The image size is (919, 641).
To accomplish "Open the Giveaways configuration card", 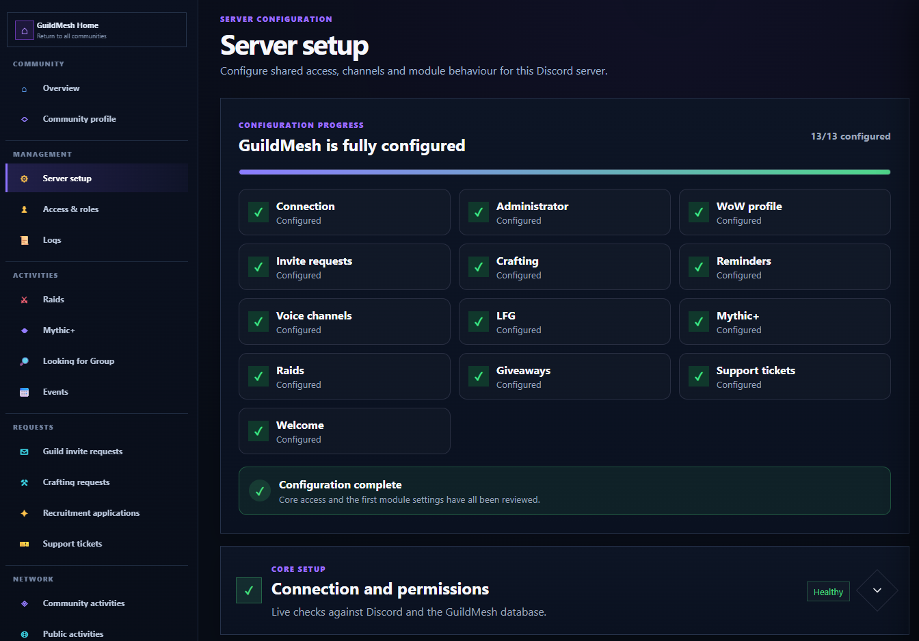I will pyautogui.click(x=565, y=376).
